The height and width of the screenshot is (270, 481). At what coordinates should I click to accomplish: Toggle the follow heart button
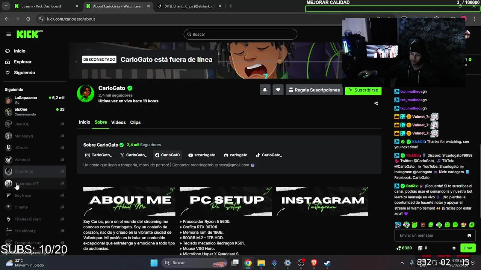point(278,90)
